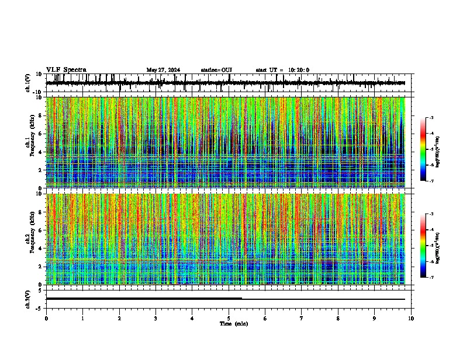Click the date 'May 27, 2024'

tap(163, 70)
